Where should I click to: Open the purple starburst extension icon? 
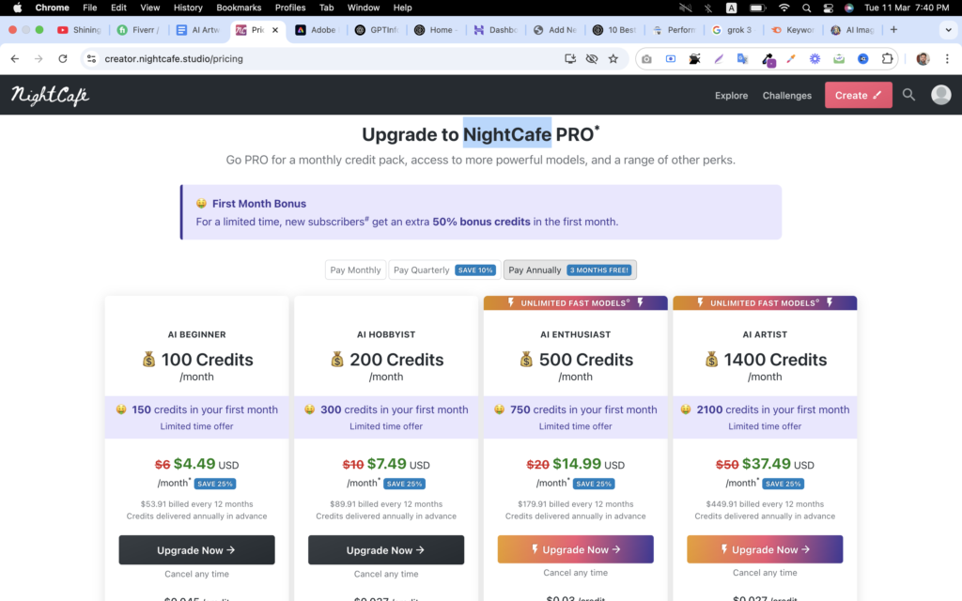tap(815, 59)
